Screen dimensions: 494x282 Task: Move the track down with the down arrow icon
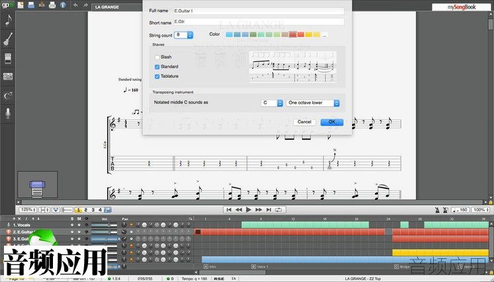coord(38,219)
